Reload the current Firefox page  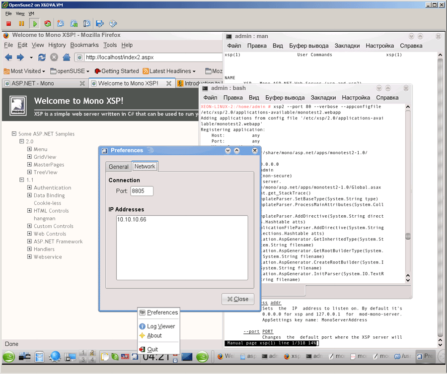[x=42, y=57]
